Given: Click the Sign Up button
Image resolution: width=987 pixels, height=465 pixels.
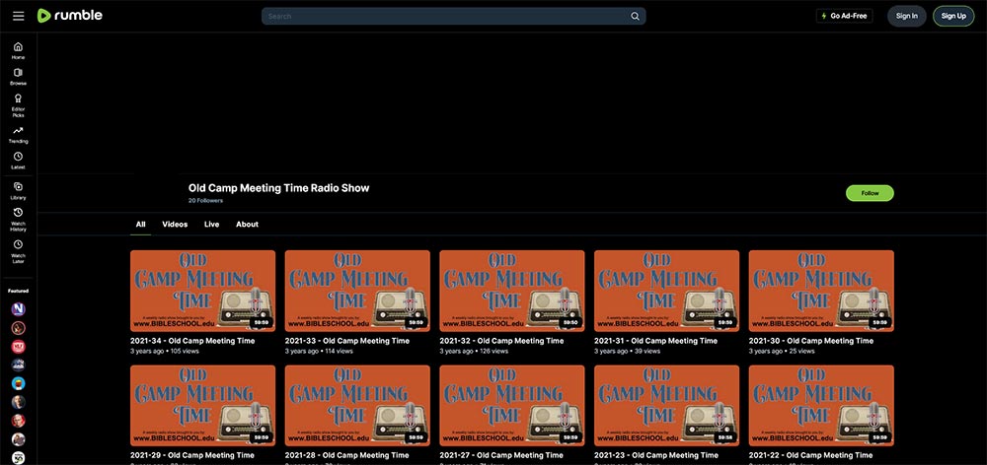Looking at the screenshot, I should 953,16.
